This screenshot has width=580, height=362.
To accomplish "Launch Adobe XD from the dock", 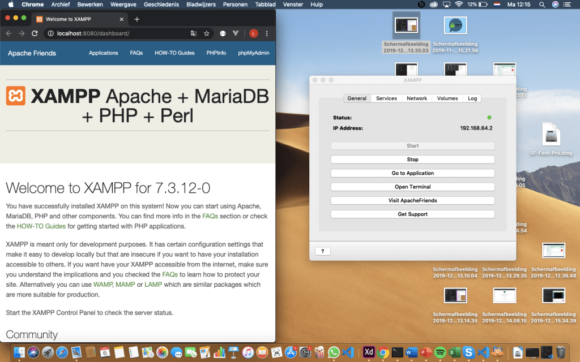I will pyautogui.click(x=368, y=352).
